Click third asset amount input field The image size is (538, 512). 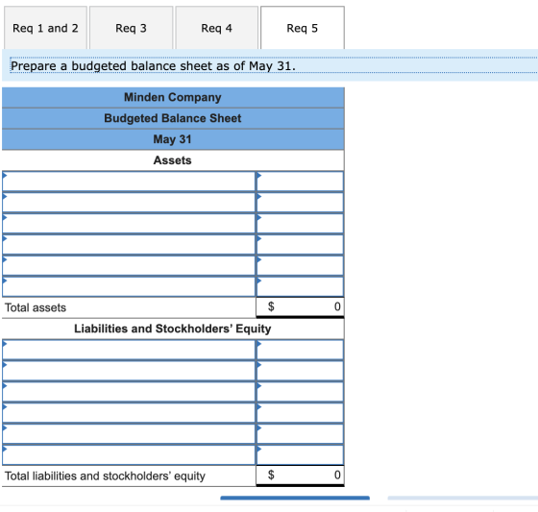click(x=300, y=224)
